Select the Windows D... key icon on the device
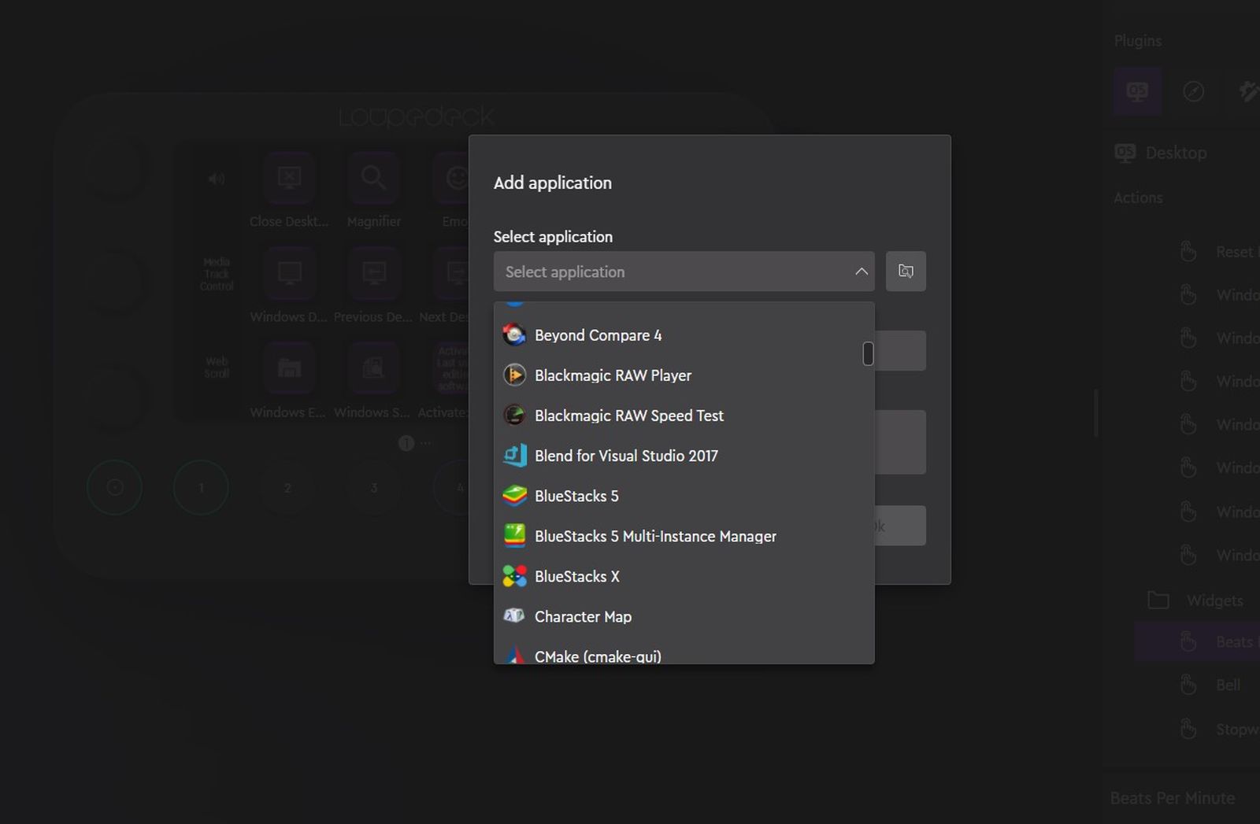Screen dimensions: 1260x824 click(x=289, y=273)
